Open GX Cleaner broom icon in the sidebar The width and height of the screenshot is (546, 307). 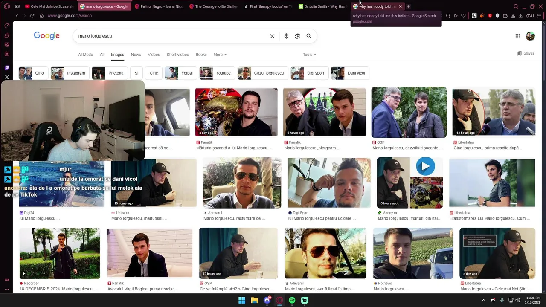[7, 35]
